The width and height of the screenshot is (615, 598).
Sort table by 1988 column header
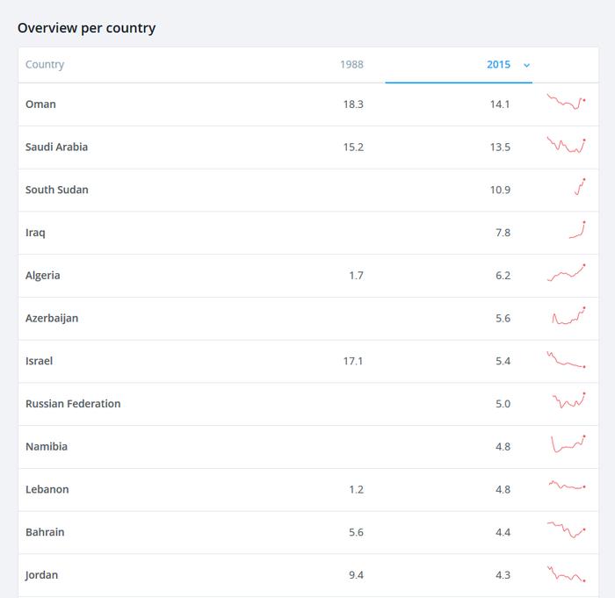coord(351,64)
